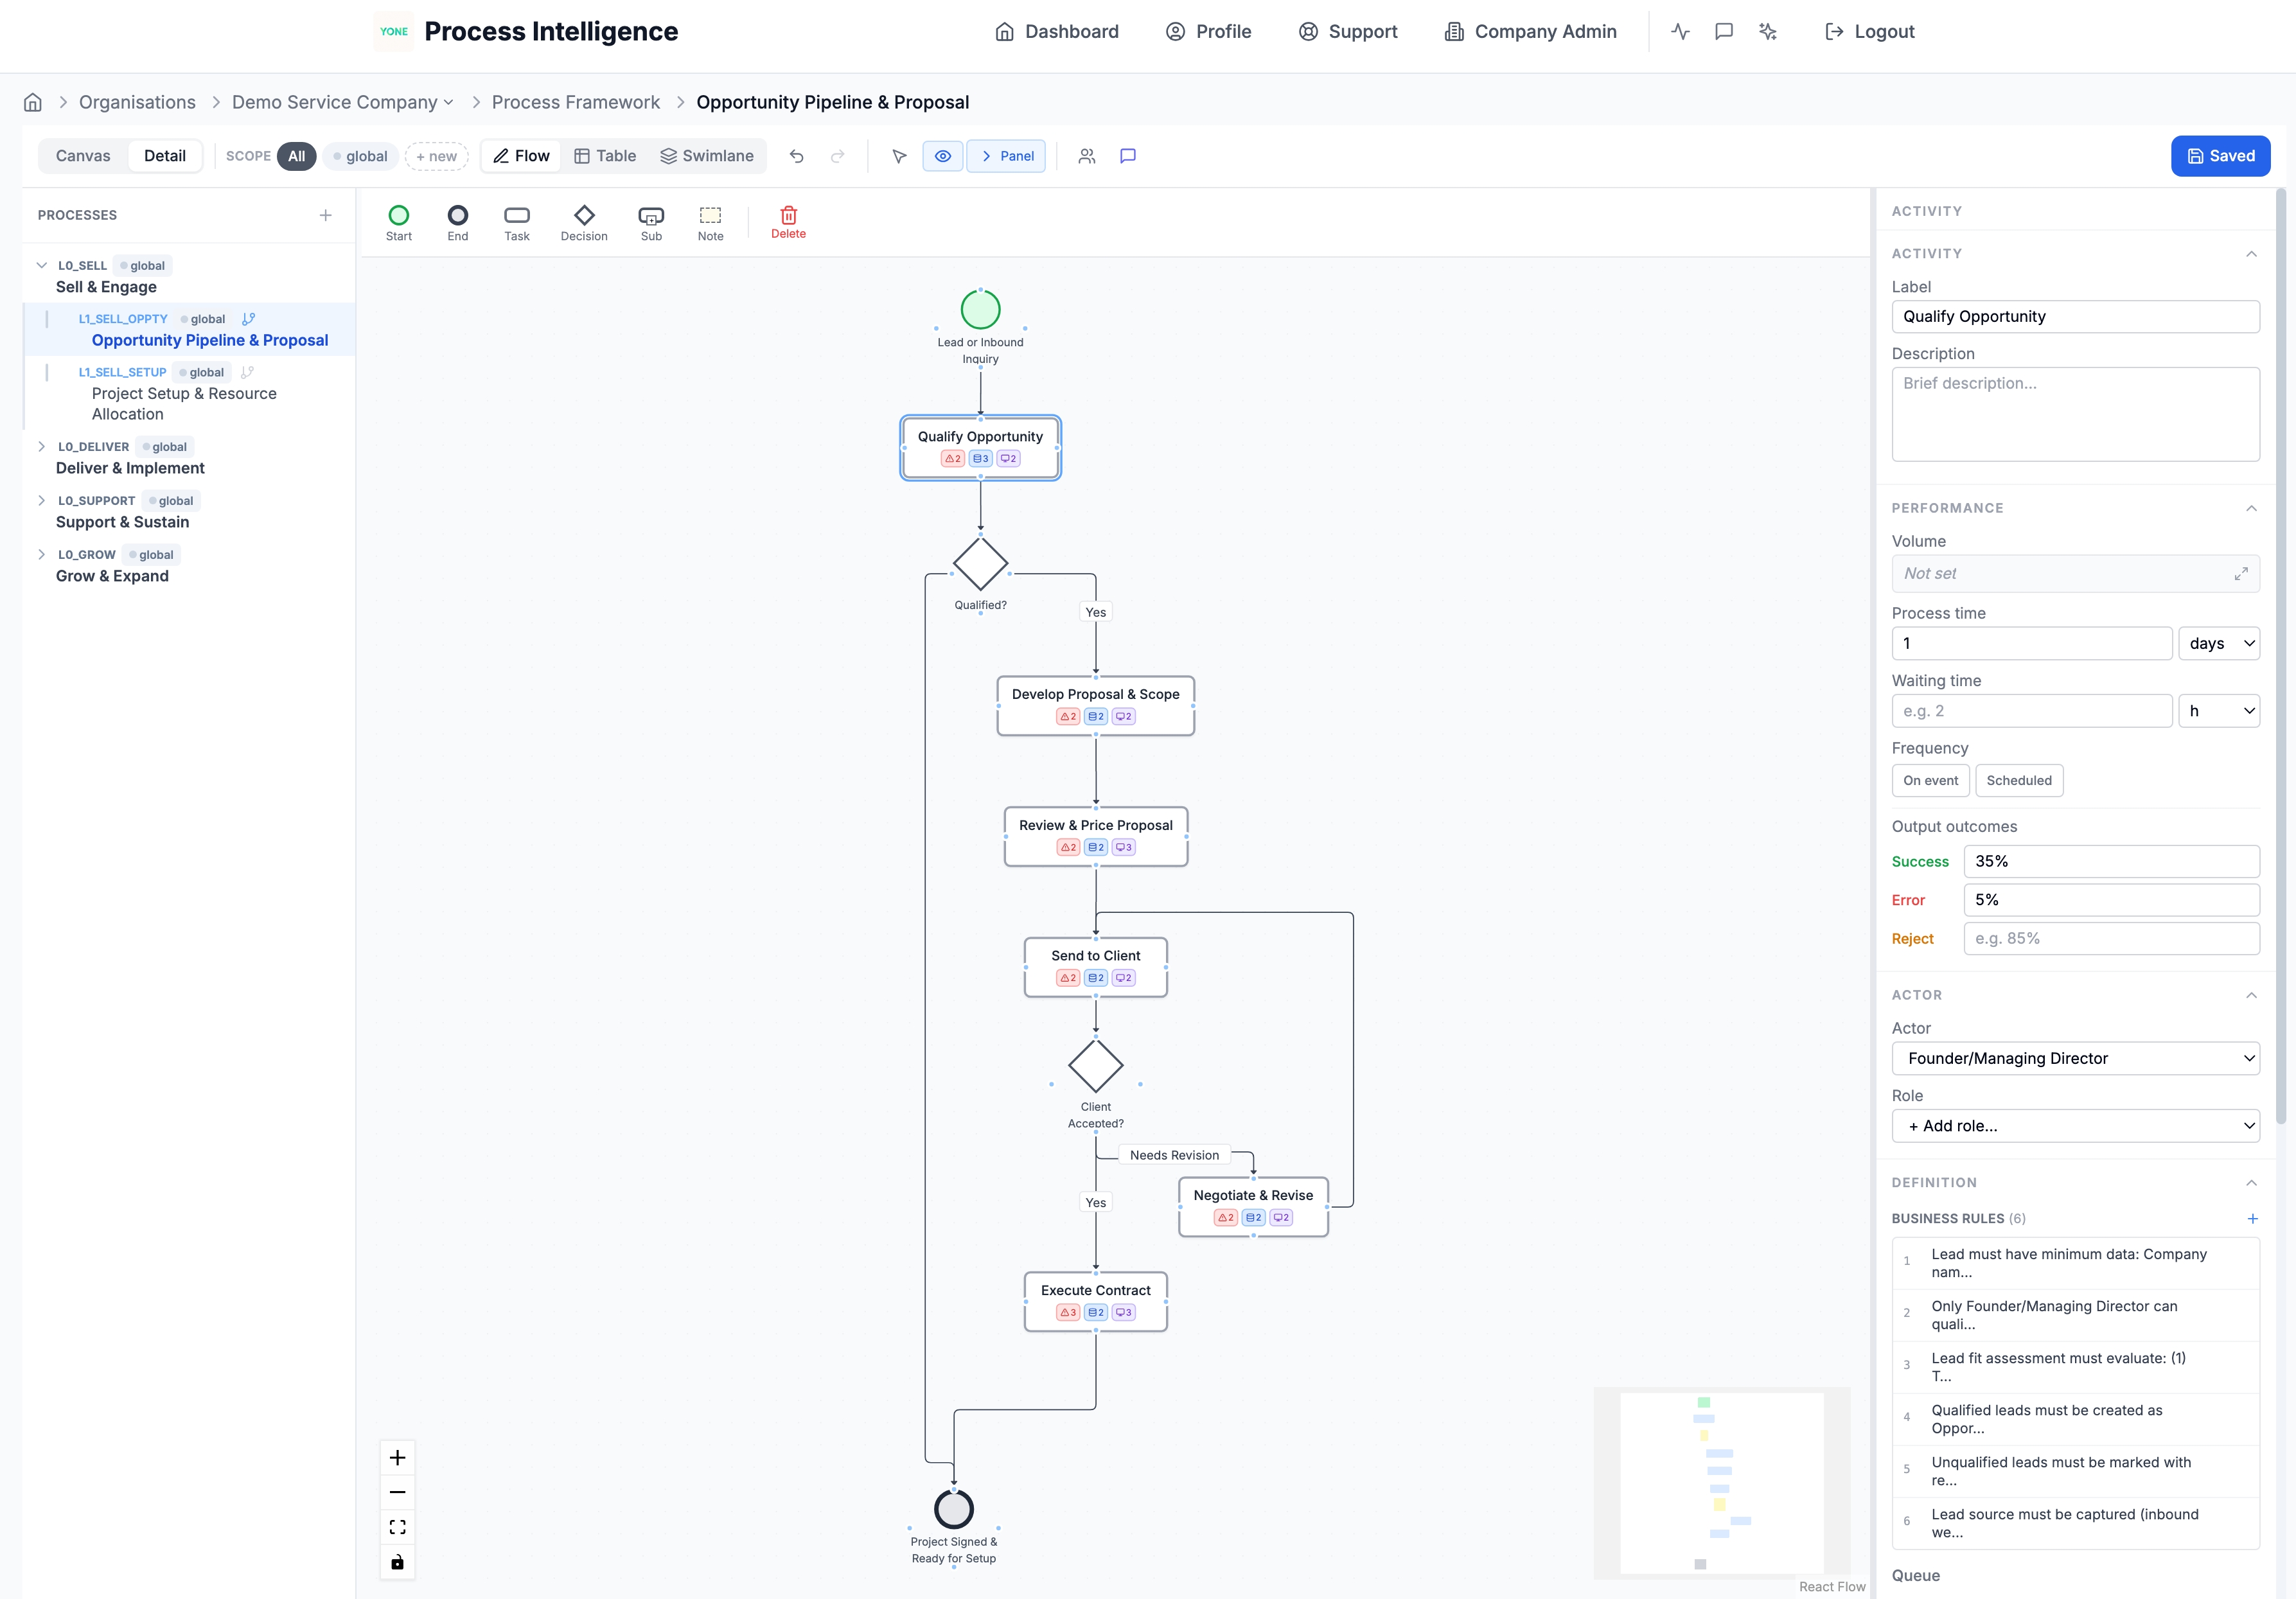The width and height of the screenshot is (2296, 1599).
Task: Click the + new scope button
Action: [437, 156]
